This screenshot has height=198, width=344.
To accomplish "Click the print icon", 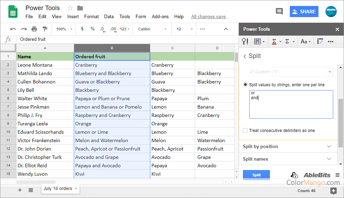I will point(34,29).
